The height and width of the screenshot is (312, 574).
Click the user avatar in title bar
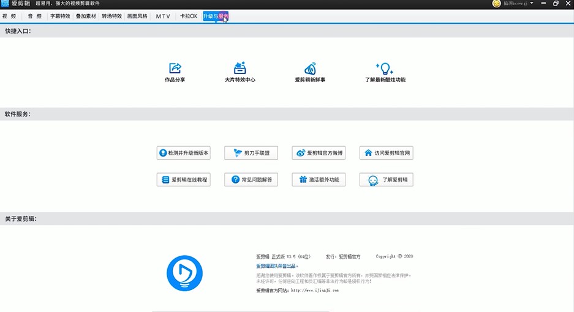pos(496,4)
